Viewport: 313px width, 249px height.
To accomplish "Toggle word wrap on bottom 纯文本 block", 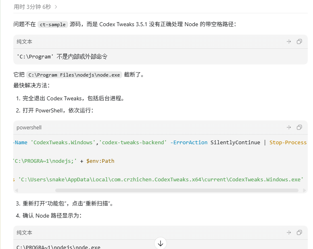I will 289,232.
